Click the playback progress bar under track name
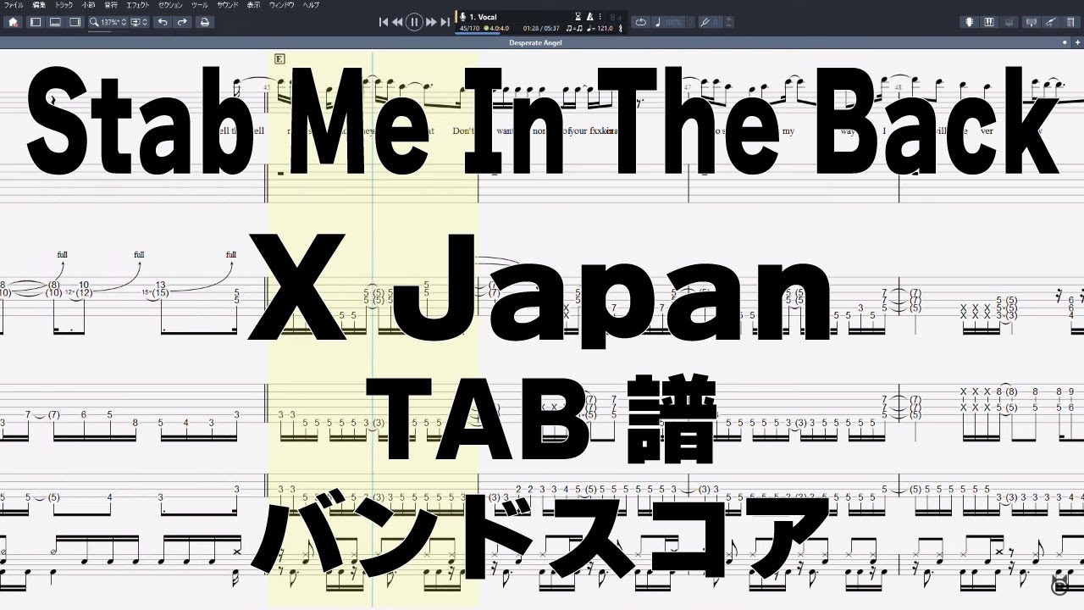1084x610 pixels. [477, 34]
